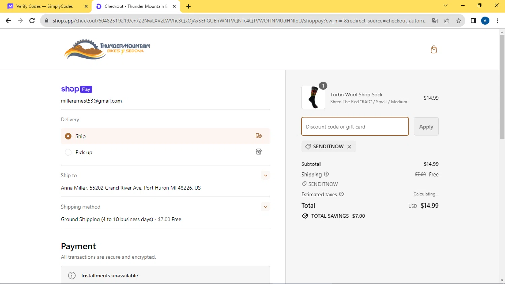Viewport: 505px width, 284px height.
Task: Click the Thunder Mountain Bikes Sedona logo
Action: [107, 49]
